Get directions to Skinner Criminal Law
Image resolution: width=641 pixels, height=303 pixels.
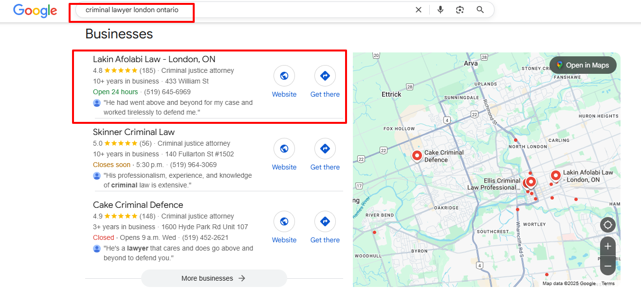point(325,149)
